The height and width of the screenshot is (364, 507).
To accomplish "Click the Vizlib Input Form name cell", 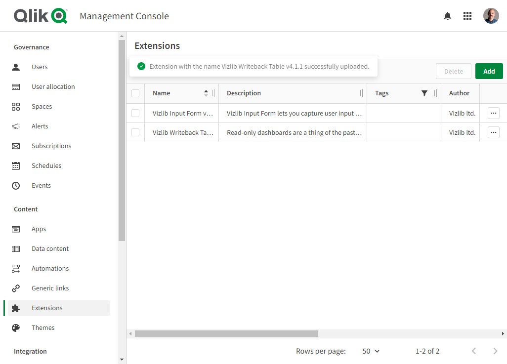I will coord(183,113).
